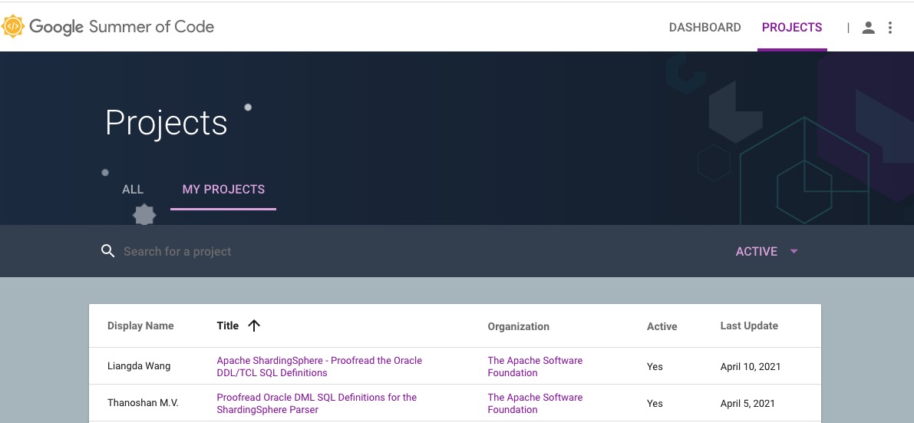Focus the 'Search for a project' field
Screen dimensions: 914x423
pyautogui.click(x=307, y=251)
